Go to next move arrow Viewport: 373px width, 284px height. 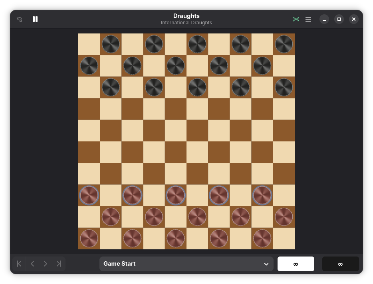(x=46, y=264)
